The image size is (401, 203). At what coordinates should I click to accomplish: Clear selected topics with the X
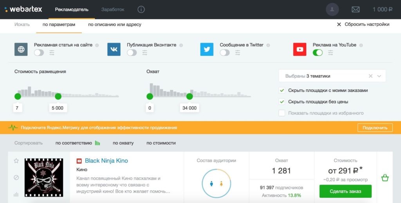[x=370, y=76]
